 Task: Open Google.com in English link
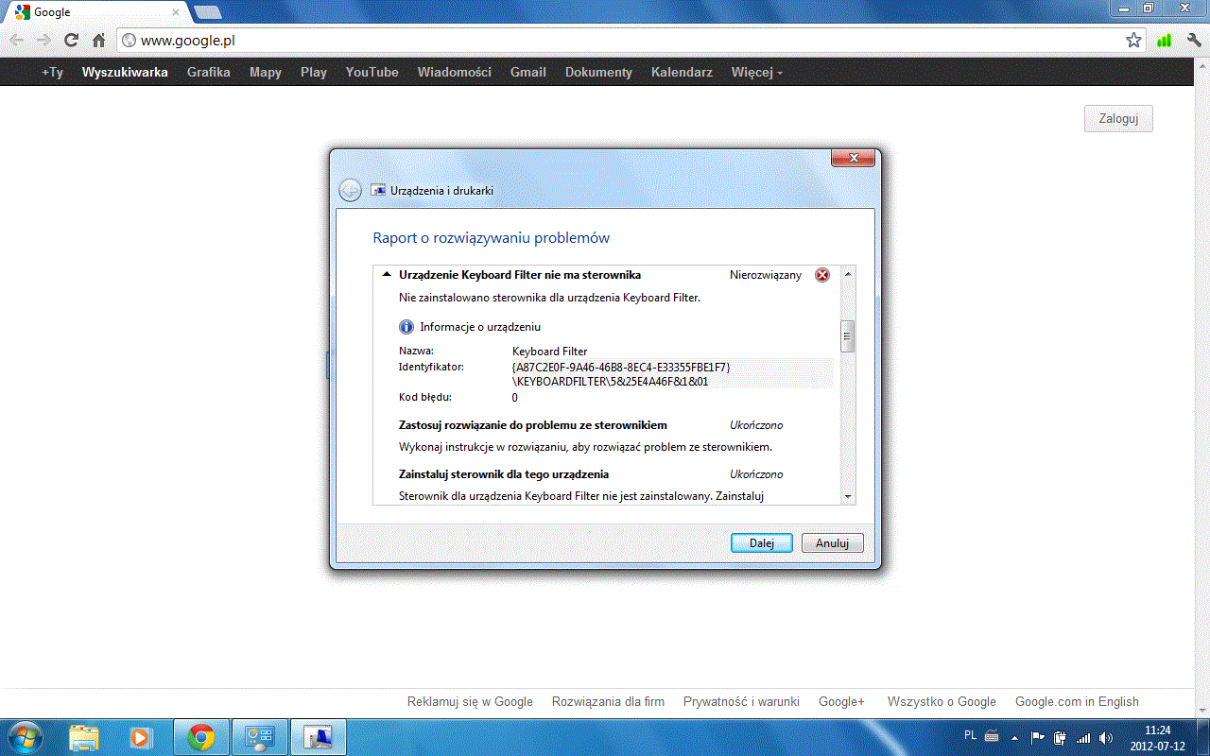tap(1077, 702)
